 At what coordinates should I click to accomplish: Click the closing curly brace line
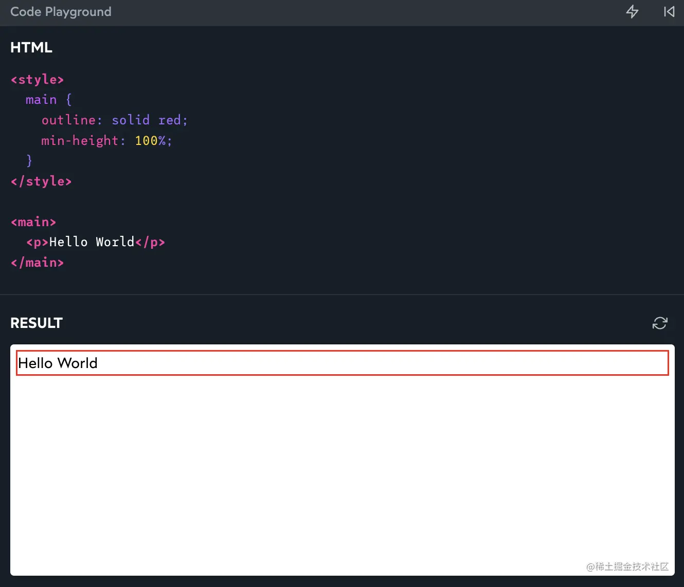pyautogui.click(x=29, y=161)
